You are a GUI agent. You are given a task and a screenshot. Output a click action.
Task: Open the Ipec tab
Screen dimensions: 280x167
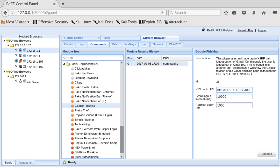click(x=144, y=44)
